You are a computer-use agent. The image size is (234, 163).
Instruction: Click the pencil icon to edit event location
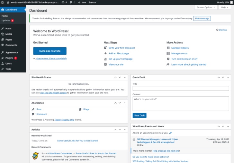170,133
